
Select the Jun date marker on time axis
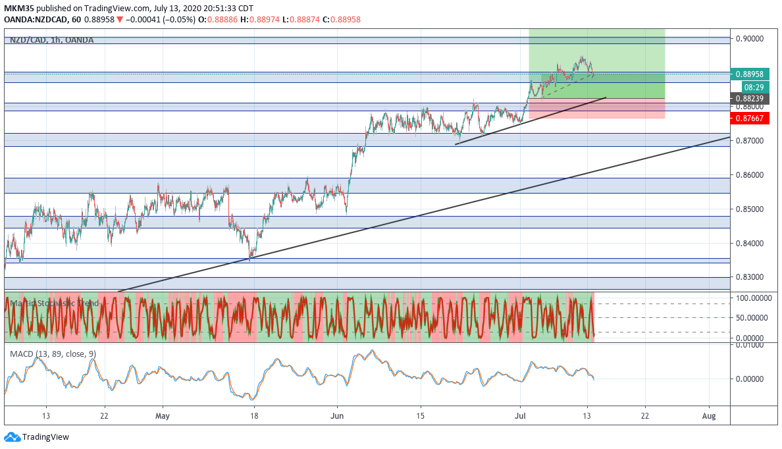(x=337, y=416)
